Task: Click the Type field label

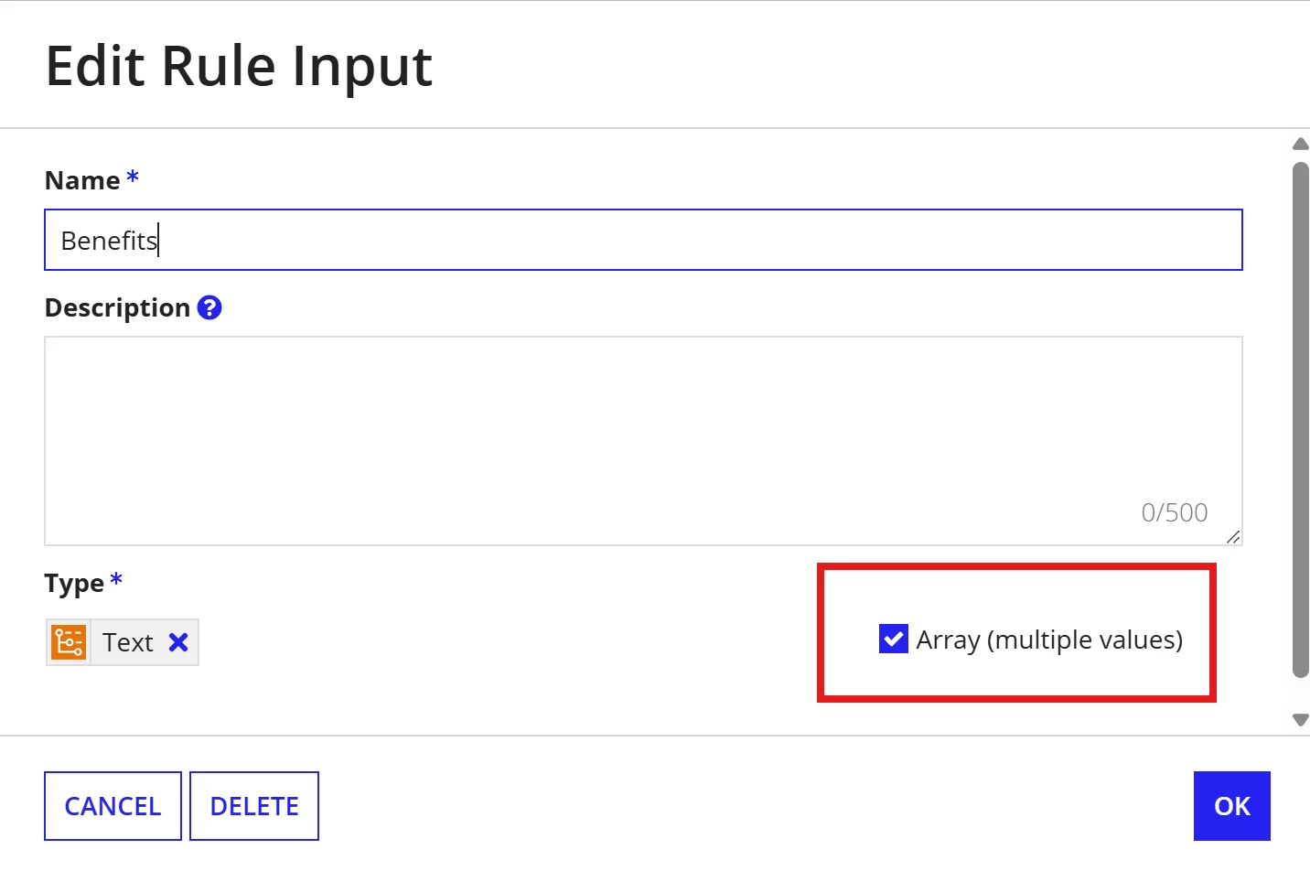Action: point(74,583)
